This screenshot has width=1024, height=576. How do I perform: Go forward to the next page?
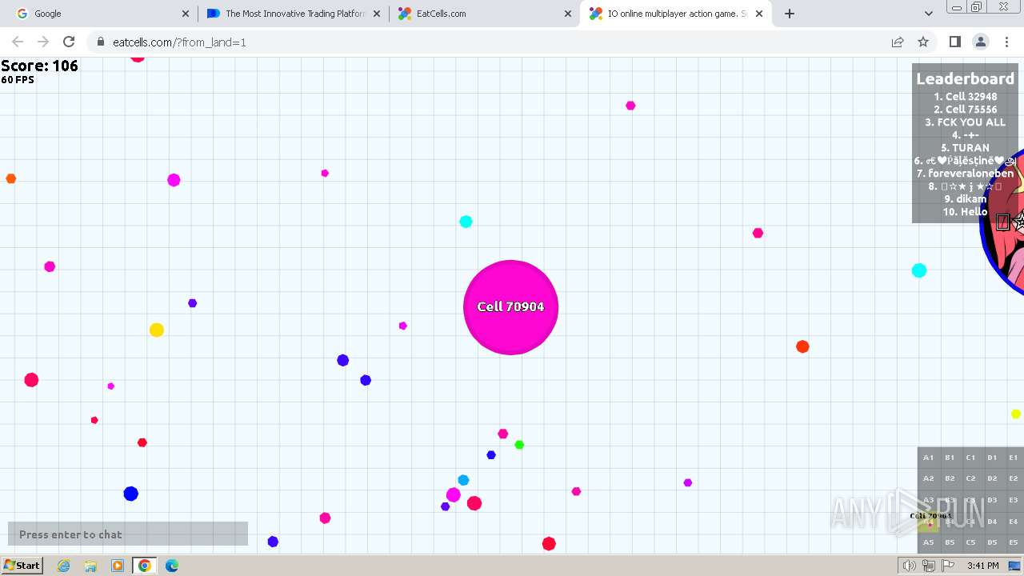(x=43, y=42)
